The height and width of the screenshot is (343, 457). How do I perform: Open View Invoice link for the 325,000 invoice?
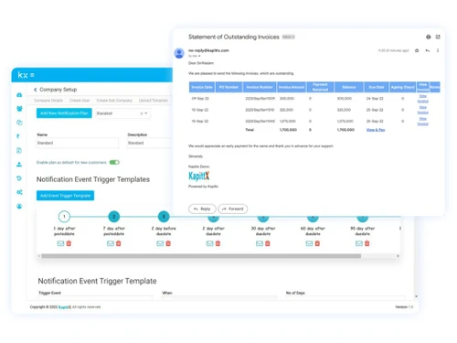pyautogui.click(x=423, y=110)
